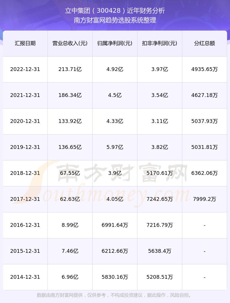Select the 8.99亿 revenue cell

click(x=70, y=225)
